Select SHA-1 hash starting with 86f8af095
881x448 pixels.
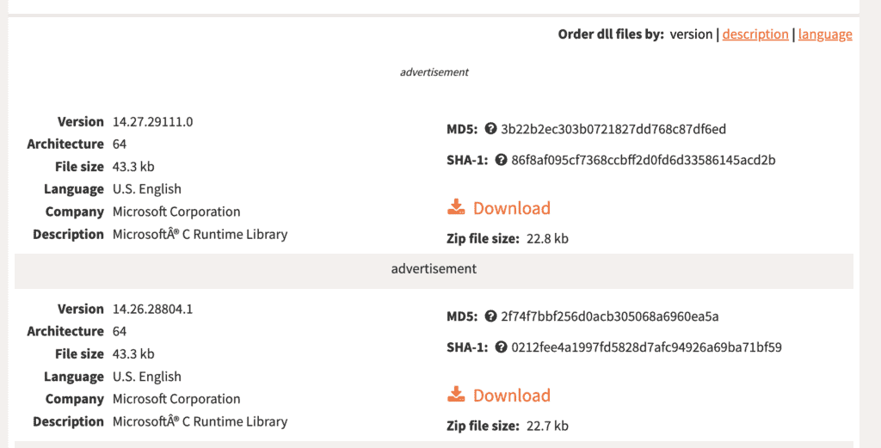pyautogui.click(x=644, y=160)
